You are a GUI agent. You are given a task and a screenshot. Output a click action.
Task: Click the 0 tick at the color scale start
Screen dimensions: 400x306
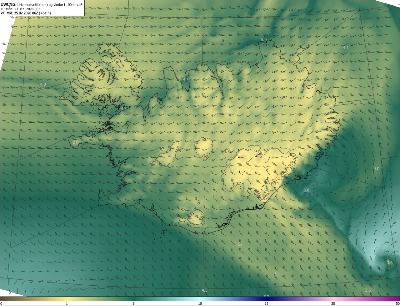[1, 303]
